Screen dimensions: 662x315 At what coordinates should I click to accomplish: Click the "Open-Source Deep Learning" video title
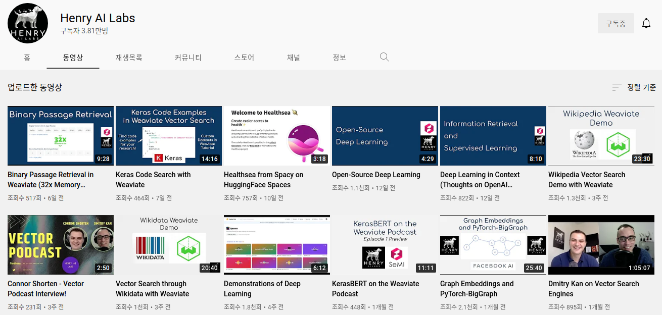coord(376,175)
